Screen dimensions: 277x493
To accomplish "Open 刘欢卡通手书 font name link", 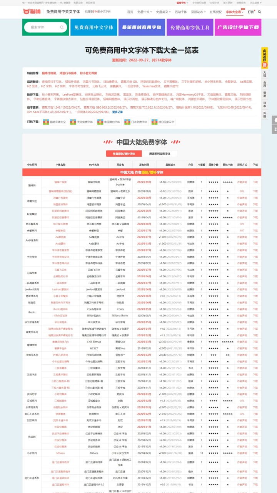I will 60,420.
